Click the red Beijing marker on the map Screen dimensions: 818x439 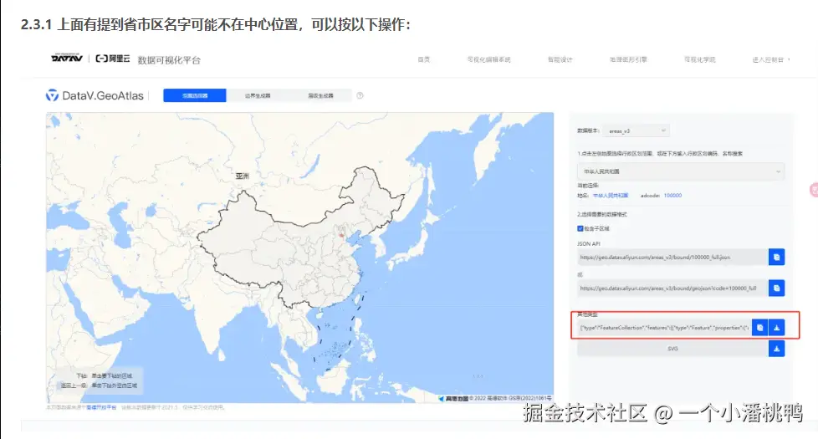coord(341,235)
